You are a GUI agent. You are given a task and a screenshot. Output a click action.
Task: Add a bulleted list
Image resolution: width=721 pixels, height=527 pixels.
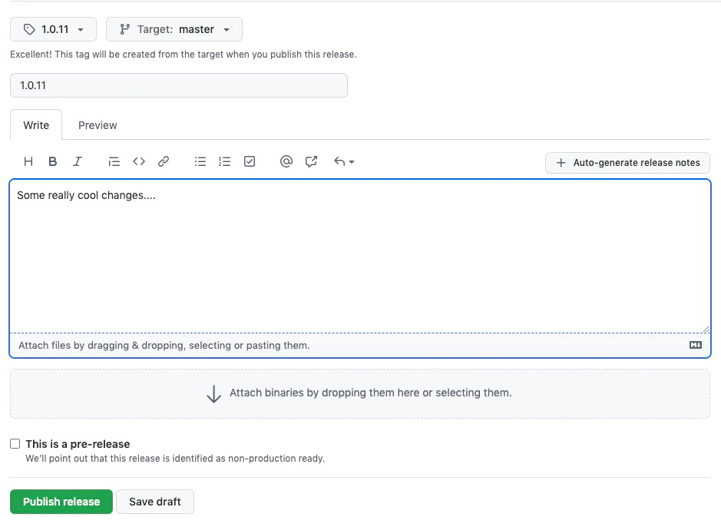(x=200, y=161)
